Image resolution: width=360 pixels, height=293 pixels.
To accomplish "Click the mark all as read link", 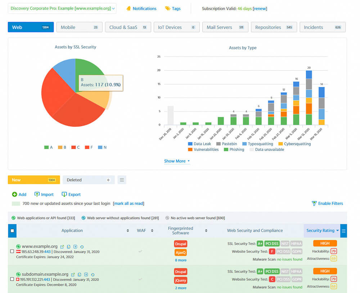I will (x=129, y=203).
